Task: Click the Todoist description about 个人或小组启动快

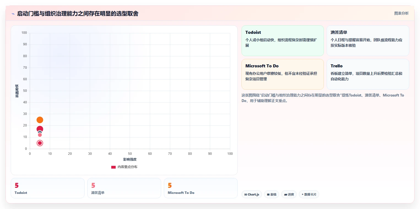Action: 281,43
